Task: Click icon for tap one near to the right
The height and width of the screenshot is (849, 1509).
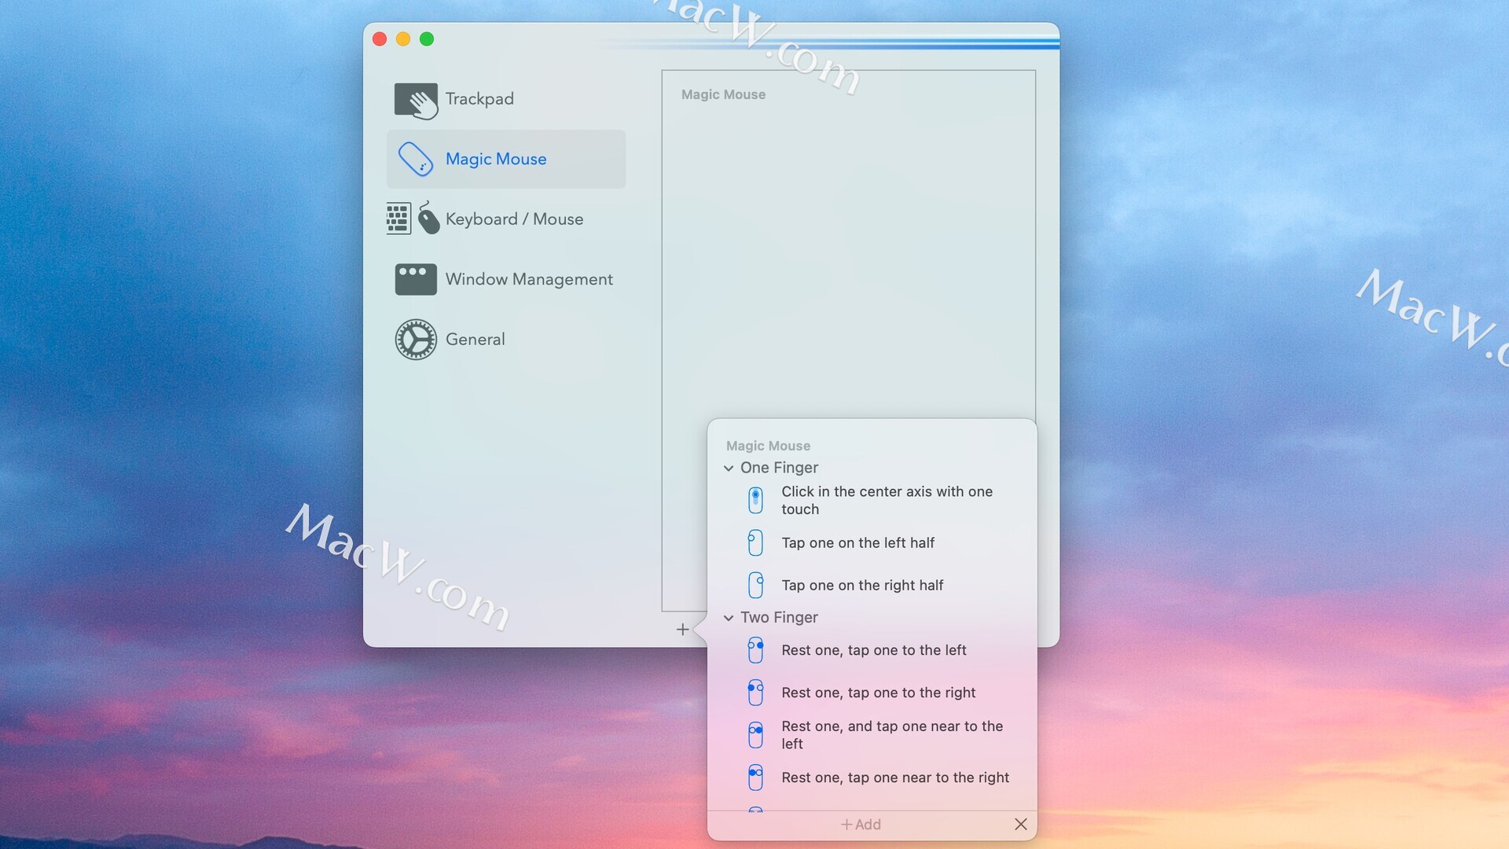Action: [755, 777]
